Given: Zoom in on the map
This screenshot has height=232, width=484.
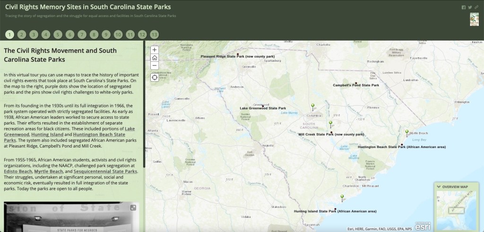Looking at the screenshot, I should pos(155,50).
